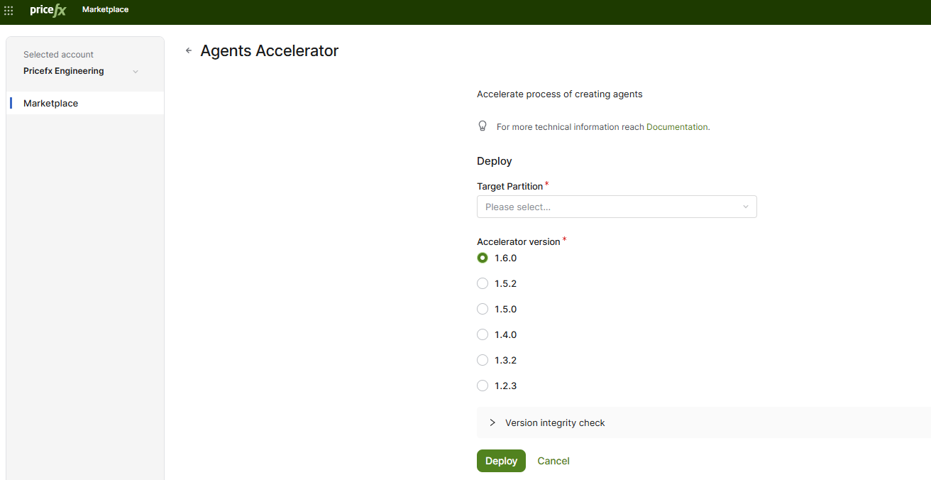Viewport: 931px width, 480px height.
Task: Open Marketplace in the top bar
Action: click(105, 10)
